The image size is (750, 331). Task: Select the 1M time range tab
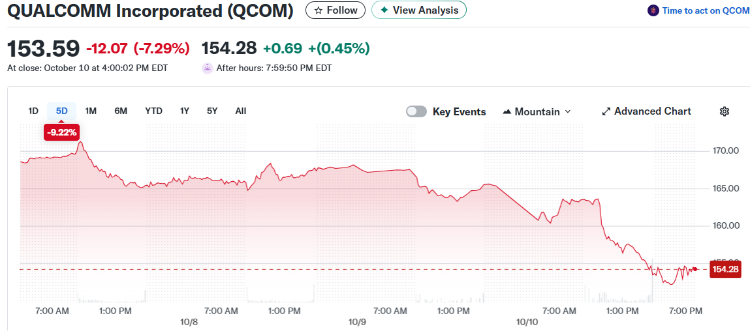(x=91, y=111)
